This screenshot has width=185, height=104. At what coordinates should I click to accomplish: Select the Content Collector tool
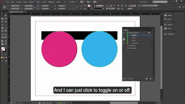pyautogui.click(x=2, y=21)
